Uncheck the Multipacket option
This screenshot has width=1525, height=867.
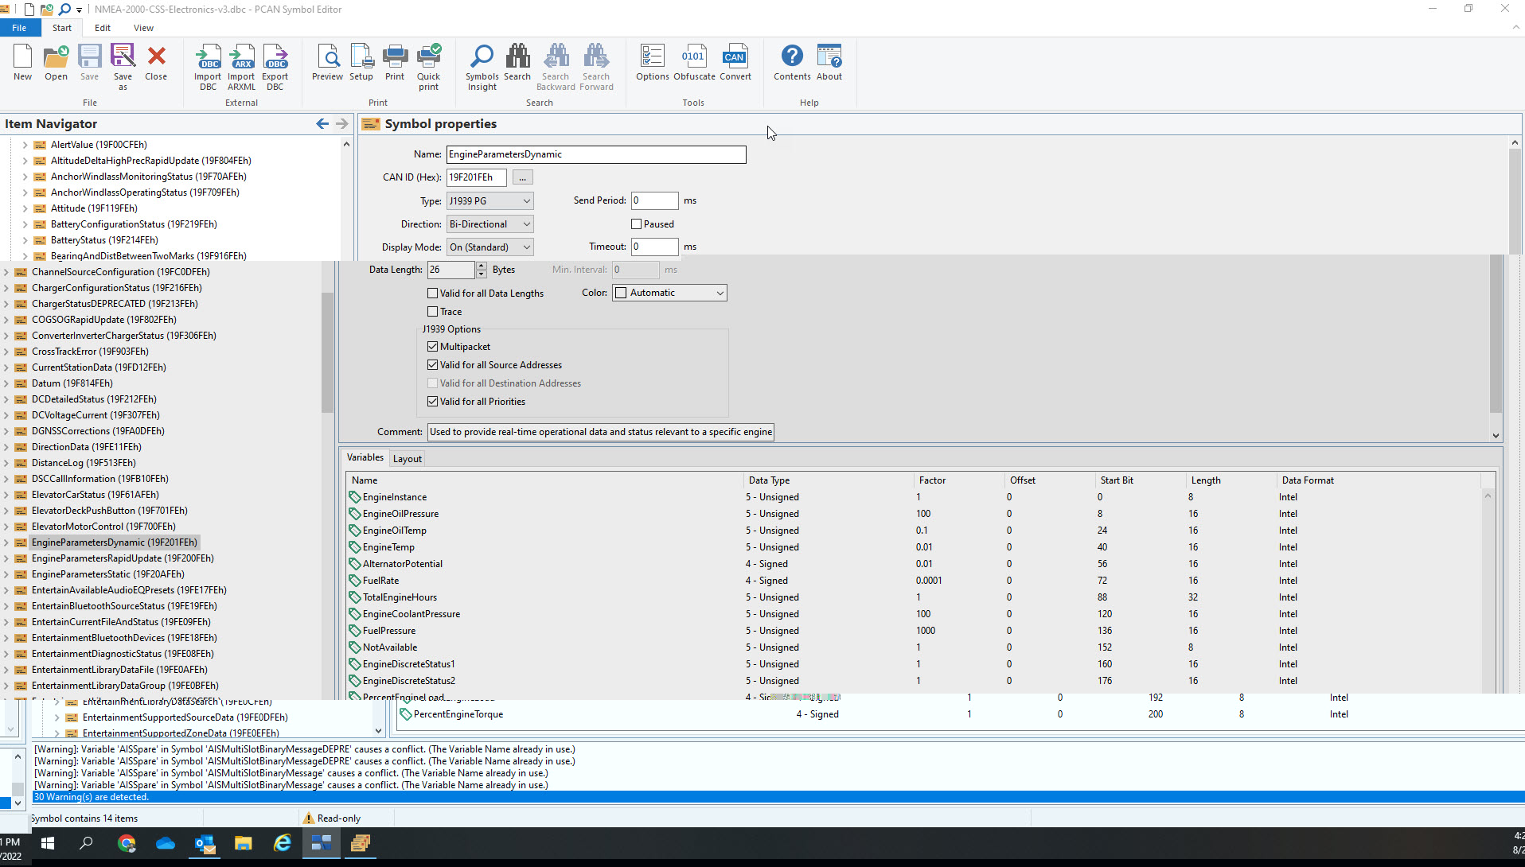[x=433, y=347]
